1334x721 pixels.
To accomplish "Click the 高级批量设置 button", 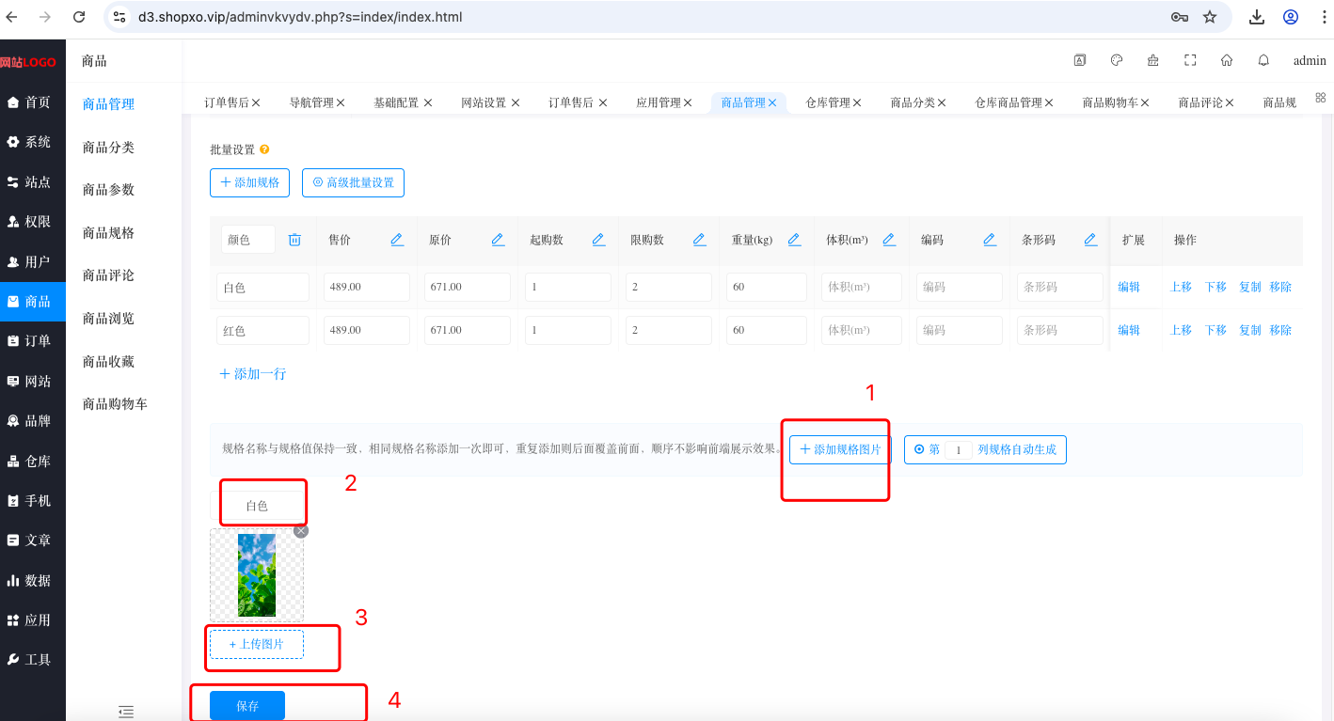I will coord(353,182).
